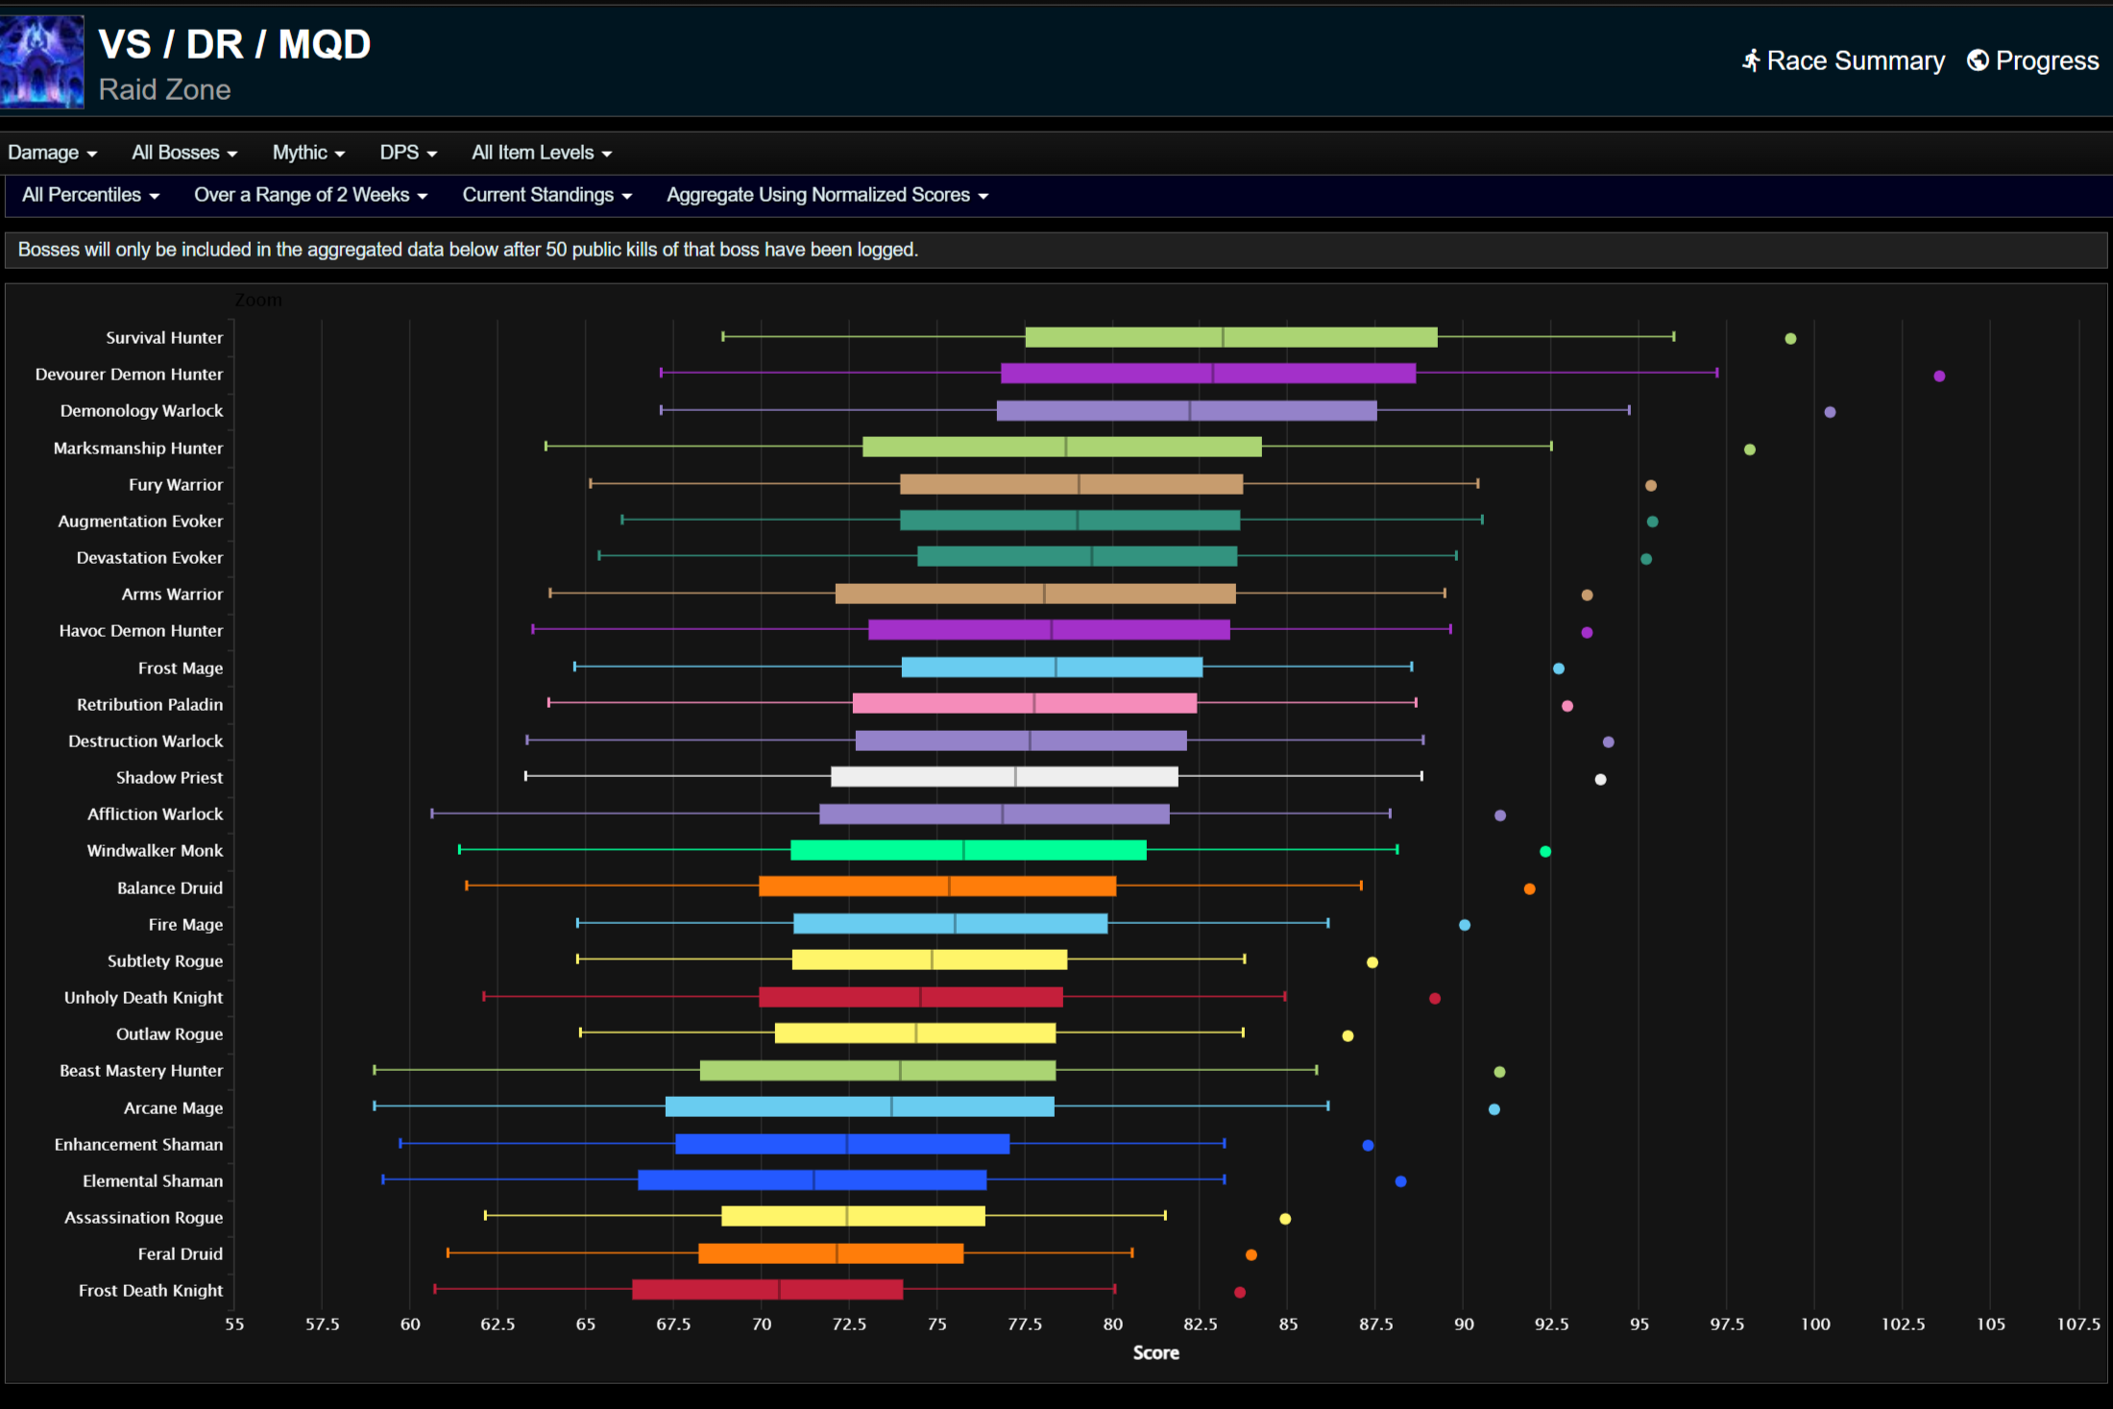Click the raid zone thumbnail icon

(x=42, y=62)
